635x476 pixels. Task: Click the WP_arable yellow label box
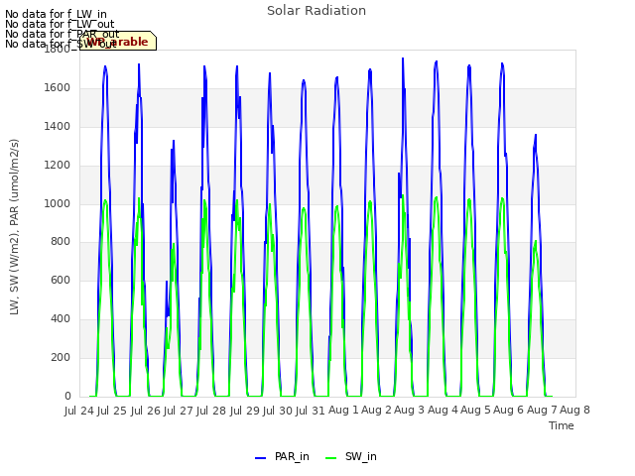click(118, 41)
